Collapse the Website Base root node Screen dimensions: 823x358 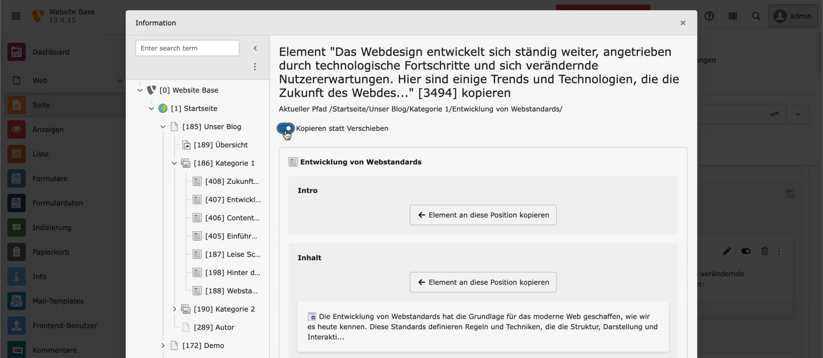pyautogui.click(x=140, y=90)
